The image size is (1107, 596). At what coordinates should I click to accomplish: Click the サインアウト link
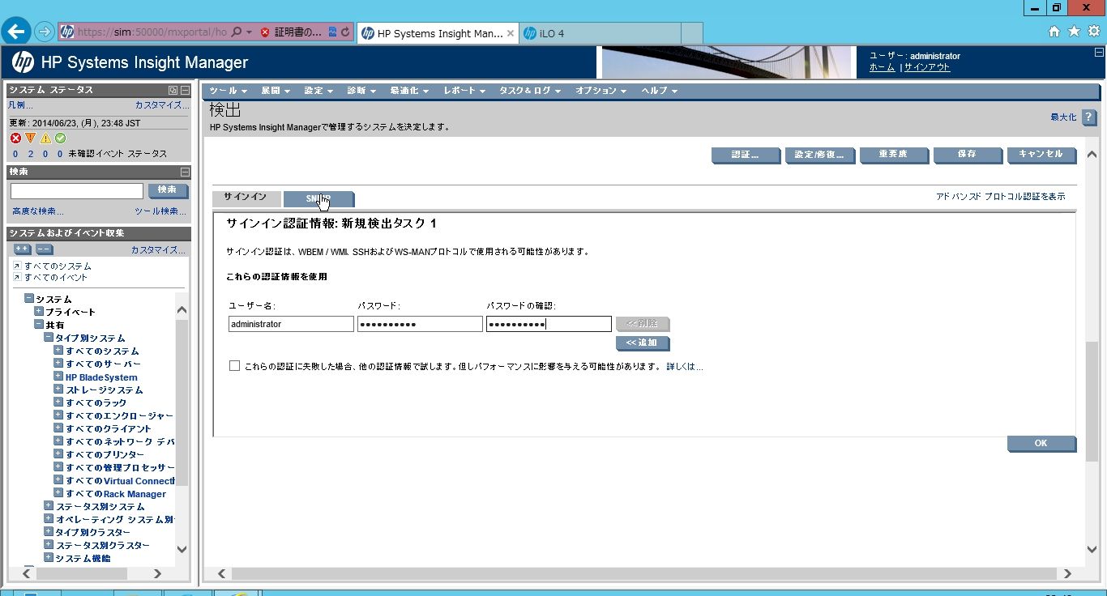click(927, 67)
